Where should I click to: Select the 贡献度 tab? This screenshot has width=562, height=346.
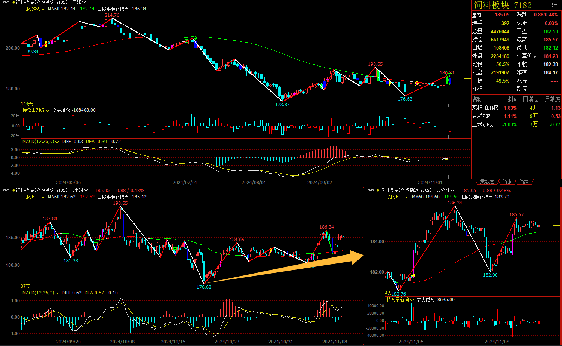[x=487, y=182]
